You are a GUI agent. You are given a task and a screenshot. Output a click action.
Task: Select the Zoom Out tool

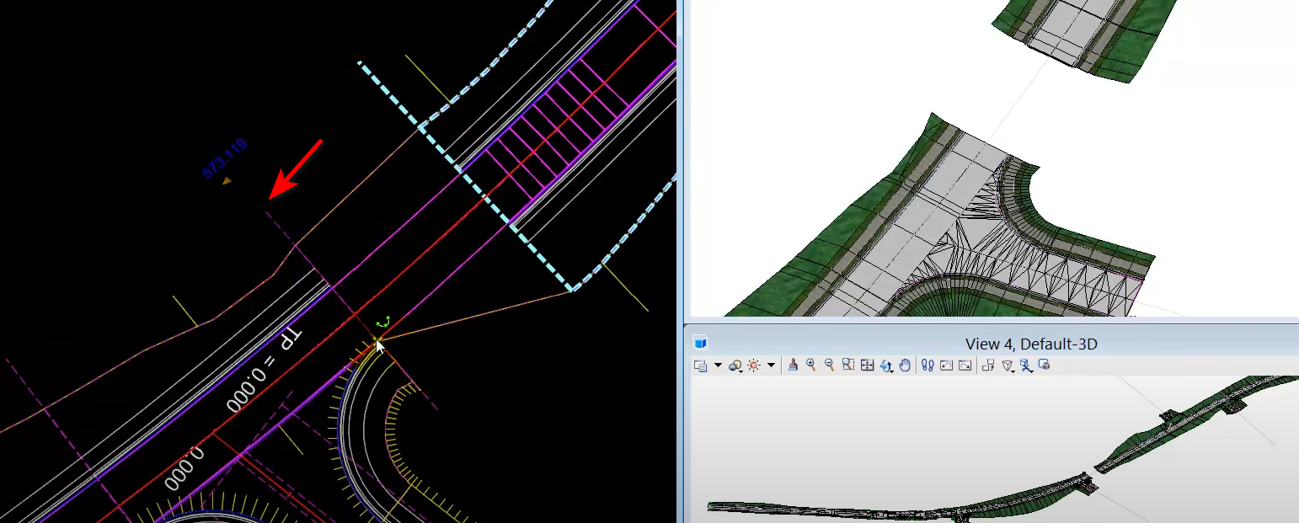point(829,366)
